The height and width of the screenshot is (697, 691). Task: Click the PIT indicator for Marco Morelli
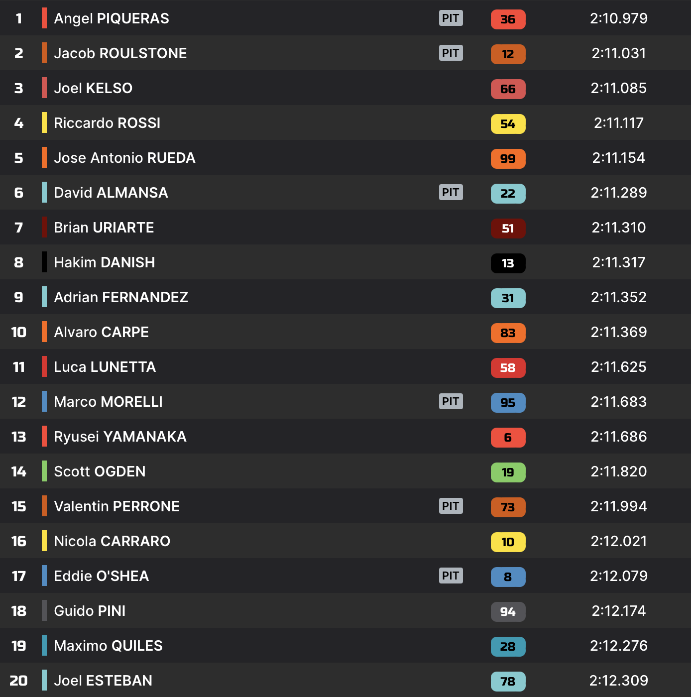pos(451,401)
